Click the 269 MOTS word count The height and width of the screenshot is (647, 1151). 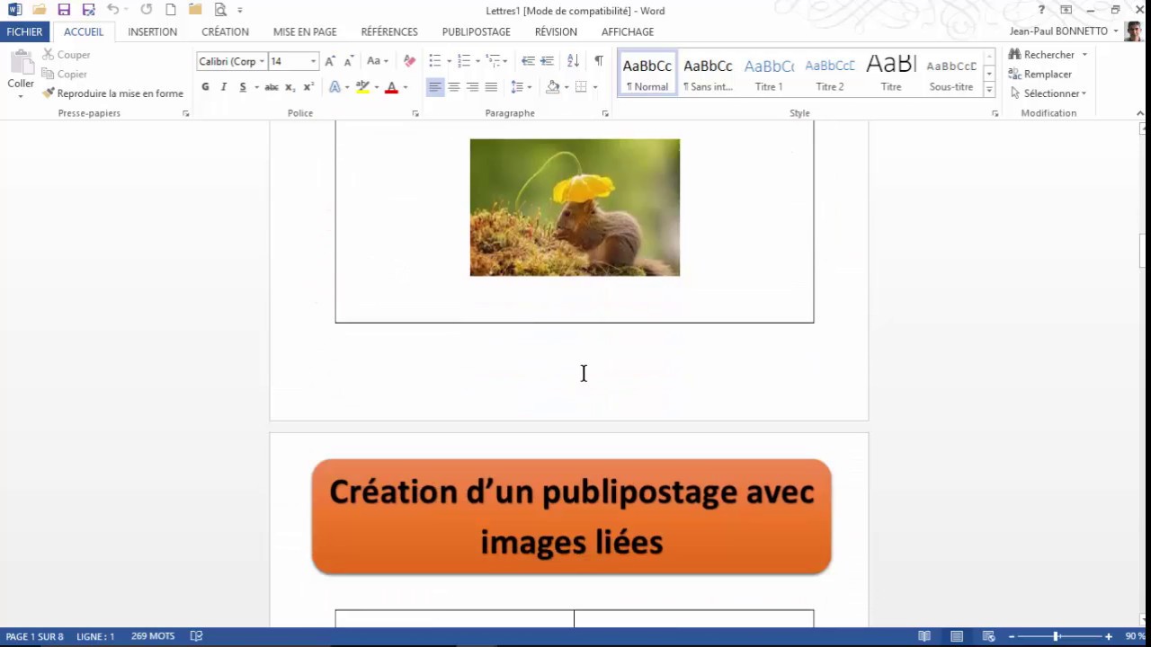[x=153, y=636]
